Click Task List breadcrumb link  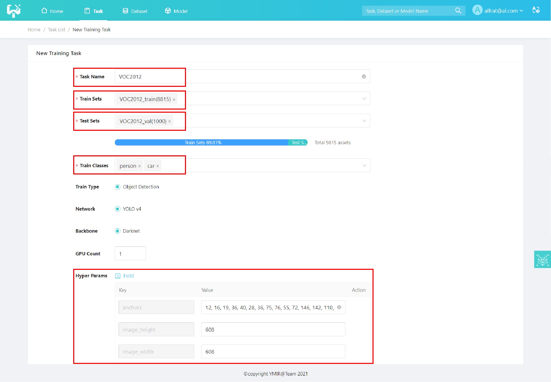click(x=56, y=30)
